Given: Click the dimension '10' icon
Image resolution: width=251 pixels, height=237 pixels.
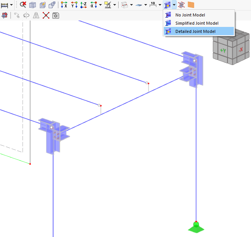Looking at the screenshot, I should 153,4.
